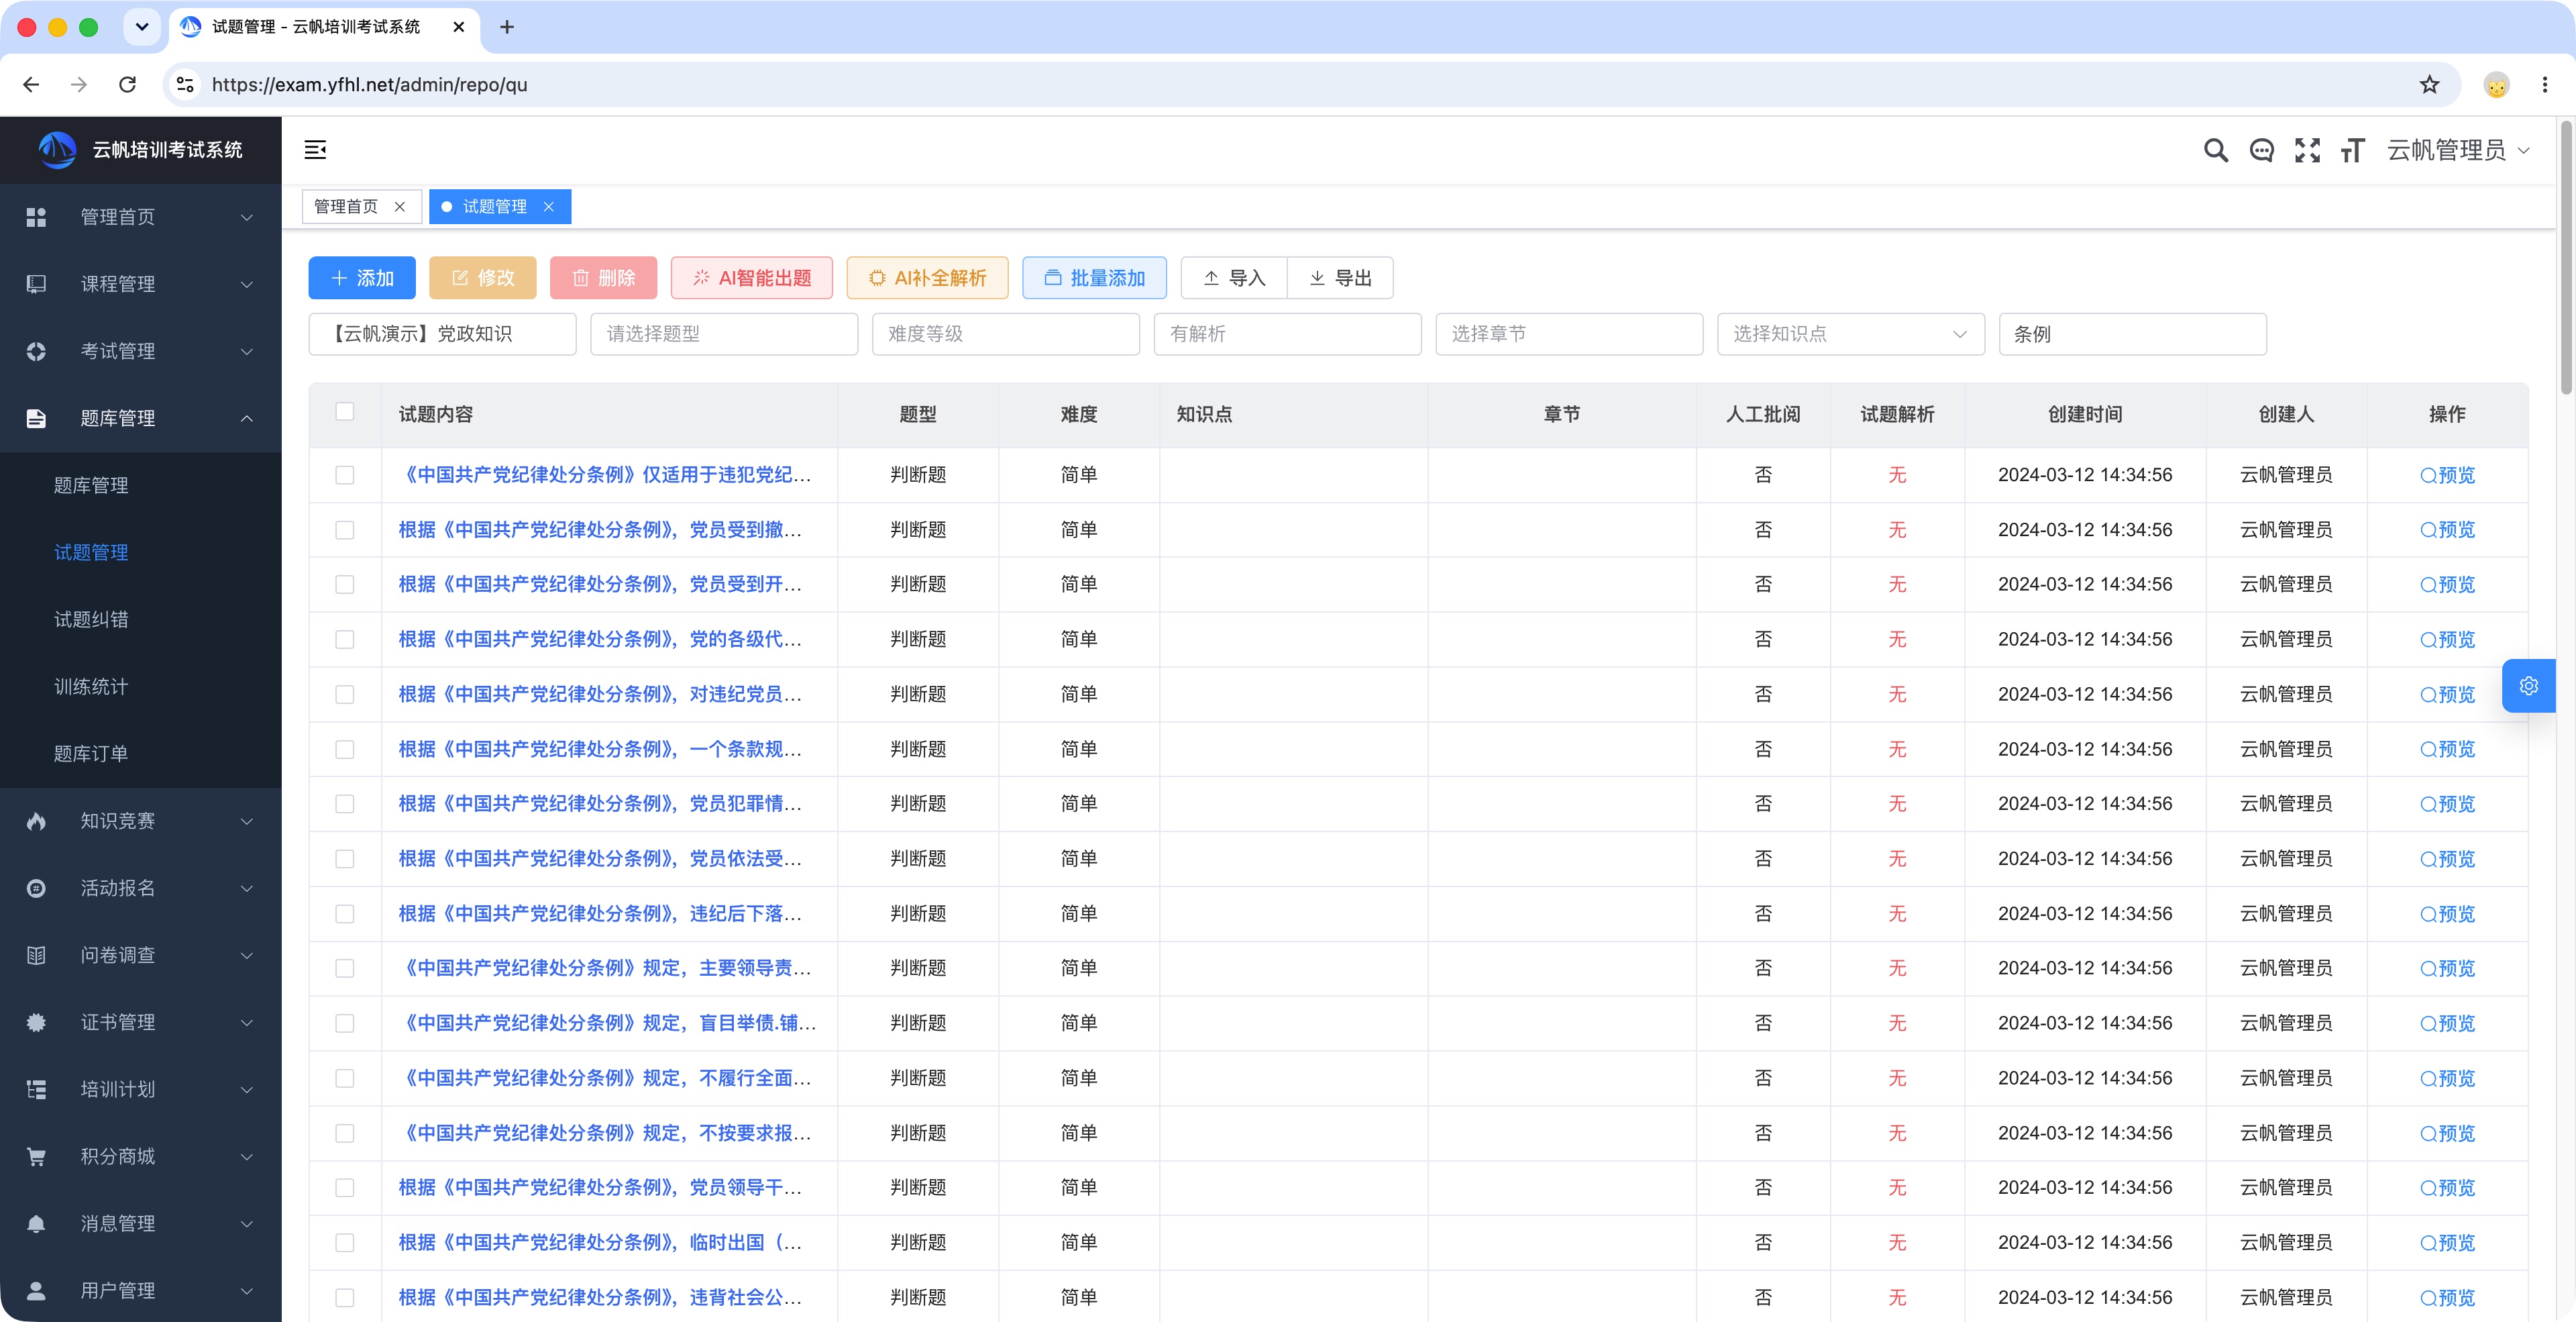This screenshot has height=1322, width=2576.
Task: Click the 导出 export button
Action: (x=1340, y=278)
